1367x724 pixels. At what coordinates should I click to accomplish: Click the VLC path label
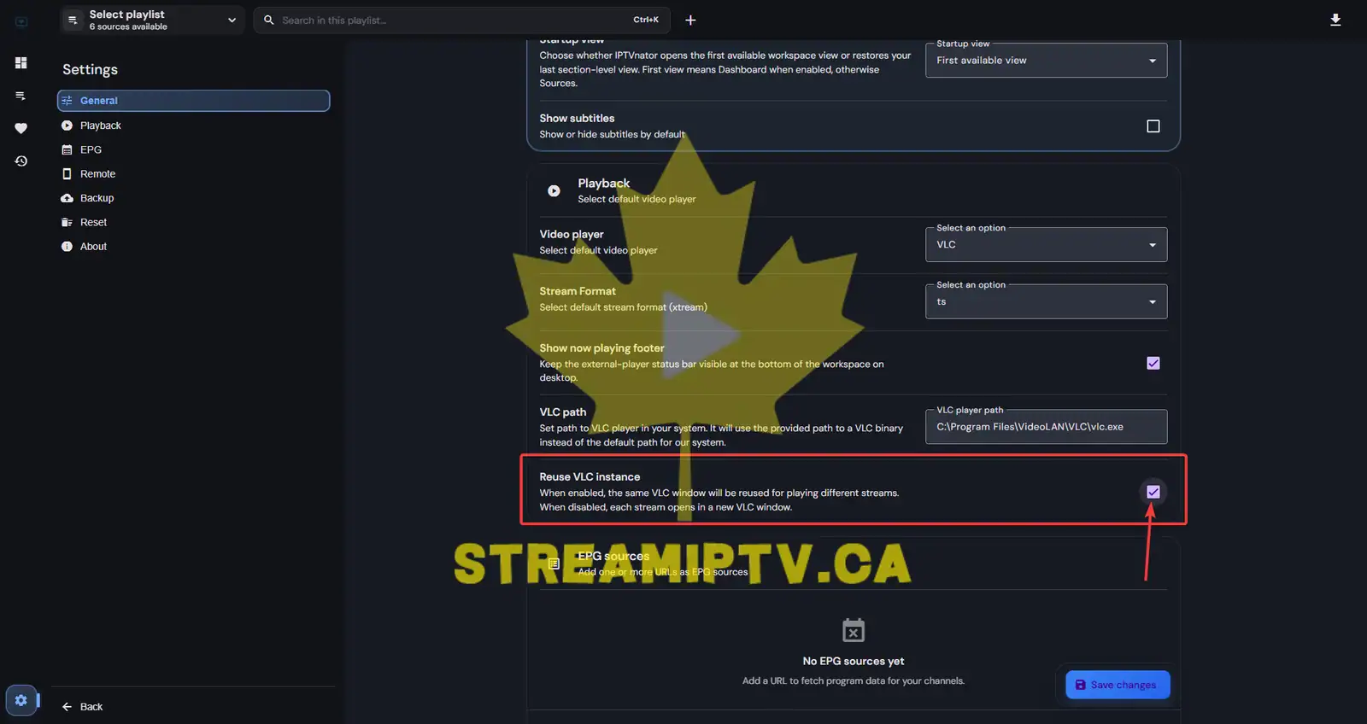pyautogui.click(x=562, y=412)
